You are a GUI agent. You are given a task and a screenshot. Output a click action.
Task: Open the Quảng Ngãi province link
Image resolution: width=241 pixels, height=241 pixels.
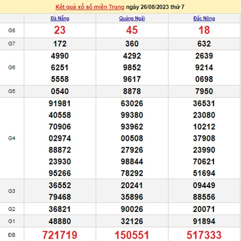tap(132, 18)
